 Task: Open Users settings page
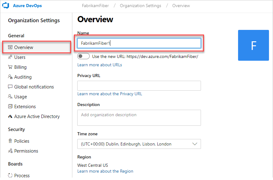(20, 57)
